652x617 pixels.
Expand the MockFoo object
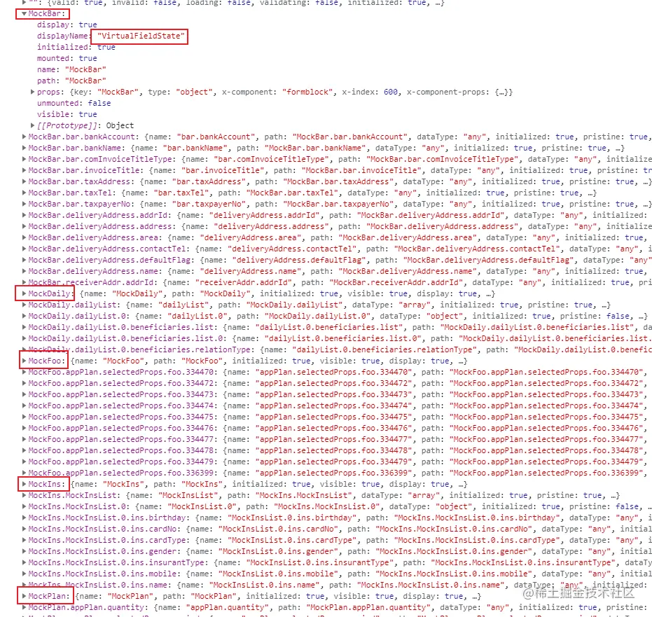pyautogui.click(x=24, y=361)
